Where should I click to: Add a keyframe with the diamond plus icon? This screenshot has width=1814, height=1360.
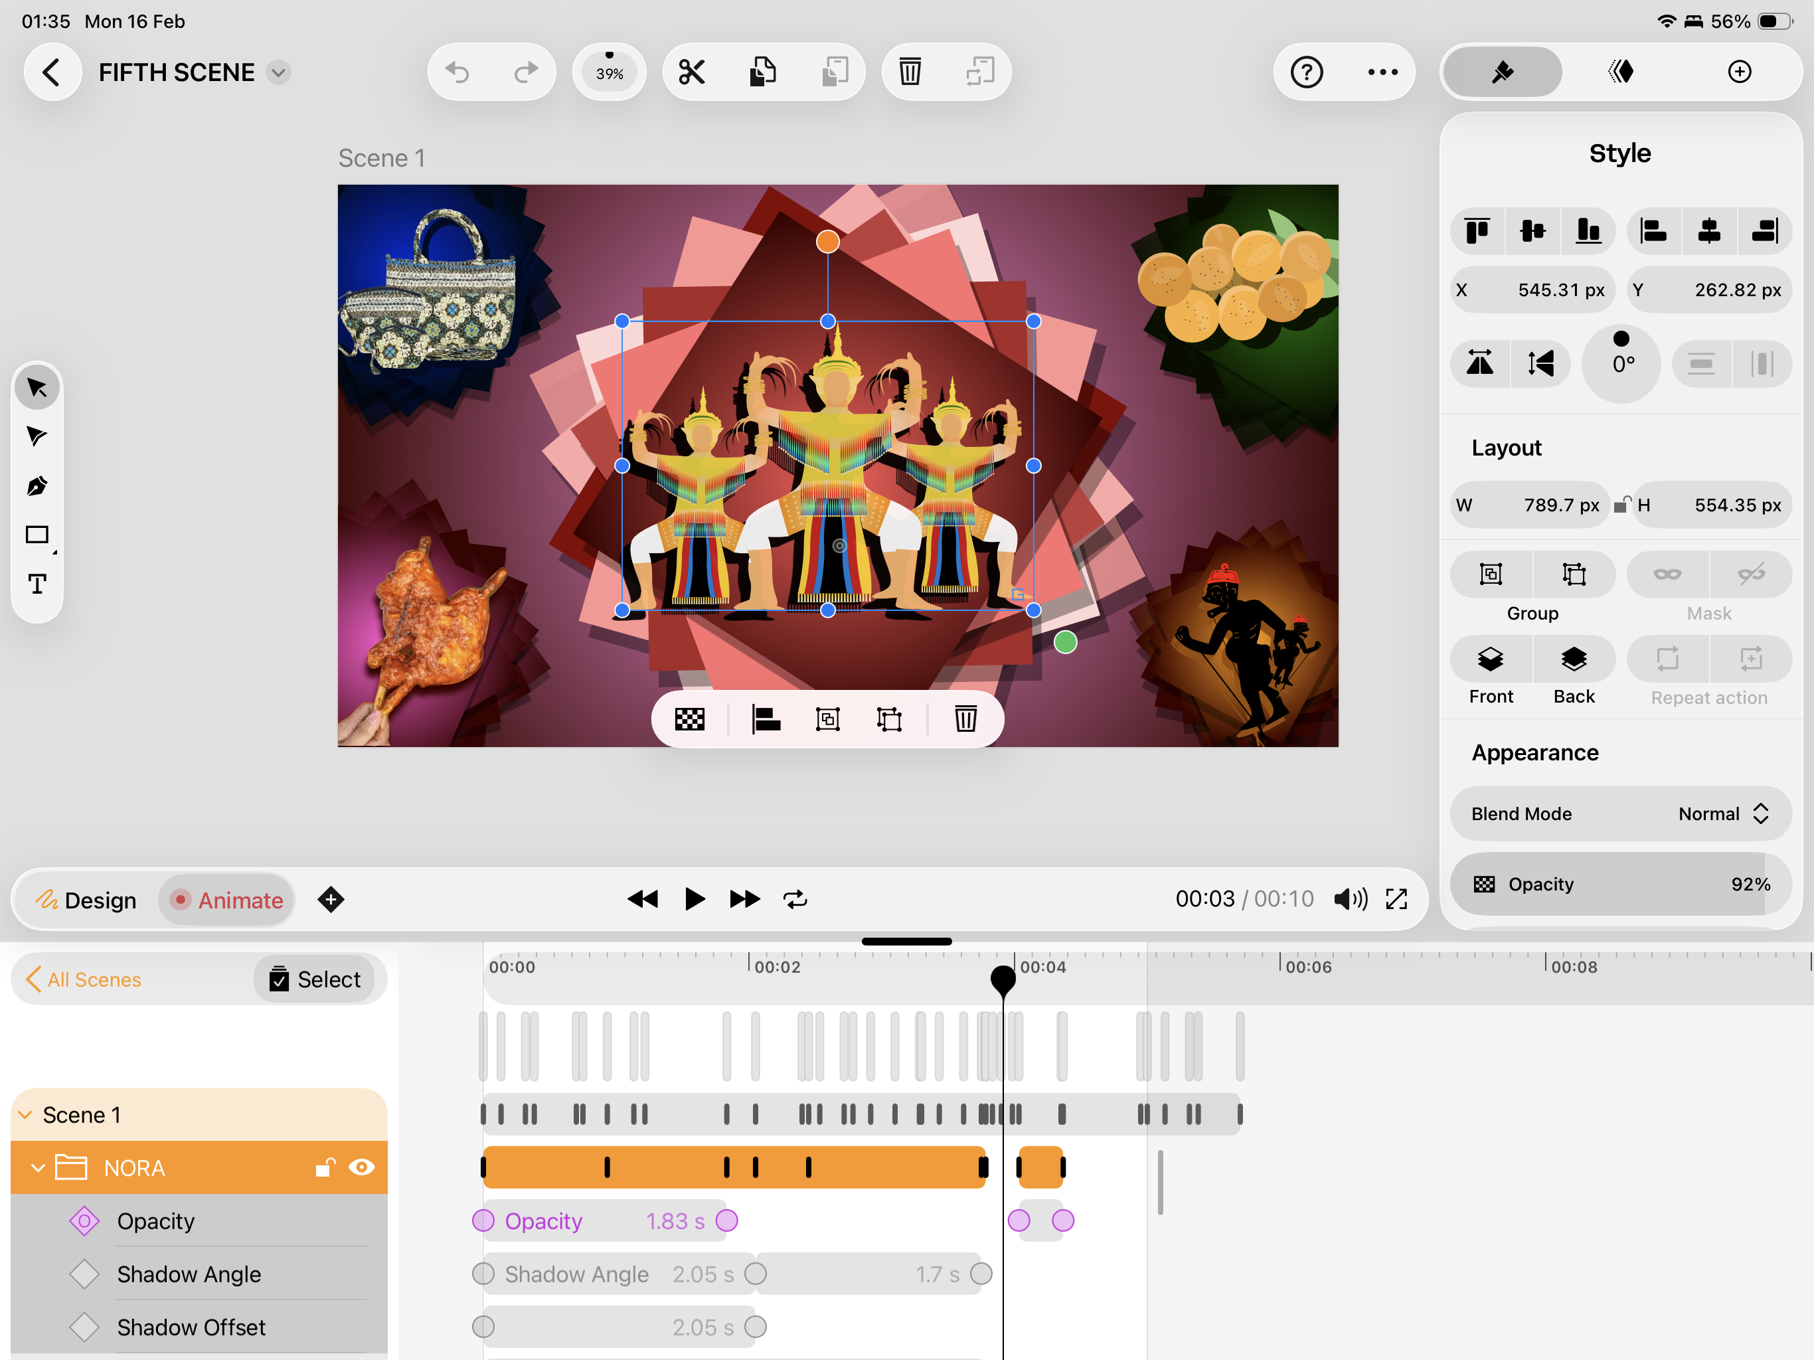331,900
